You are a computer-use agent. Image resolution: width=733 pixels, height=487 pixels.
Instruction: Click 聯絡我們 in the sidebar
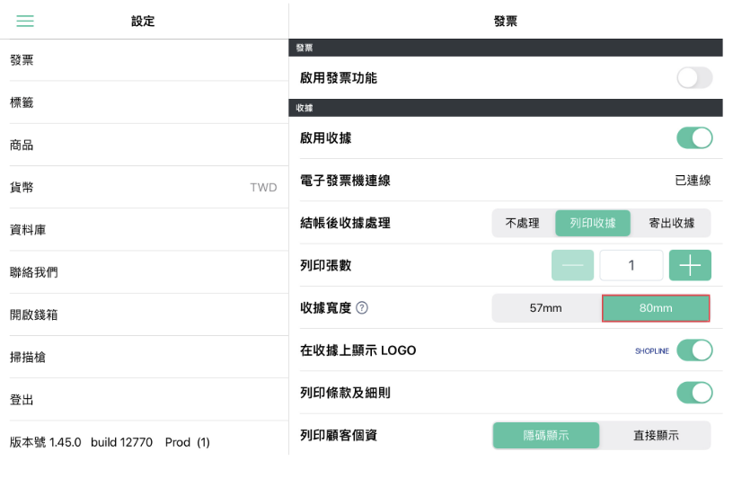pyautogui.click(x=144, y=272)
